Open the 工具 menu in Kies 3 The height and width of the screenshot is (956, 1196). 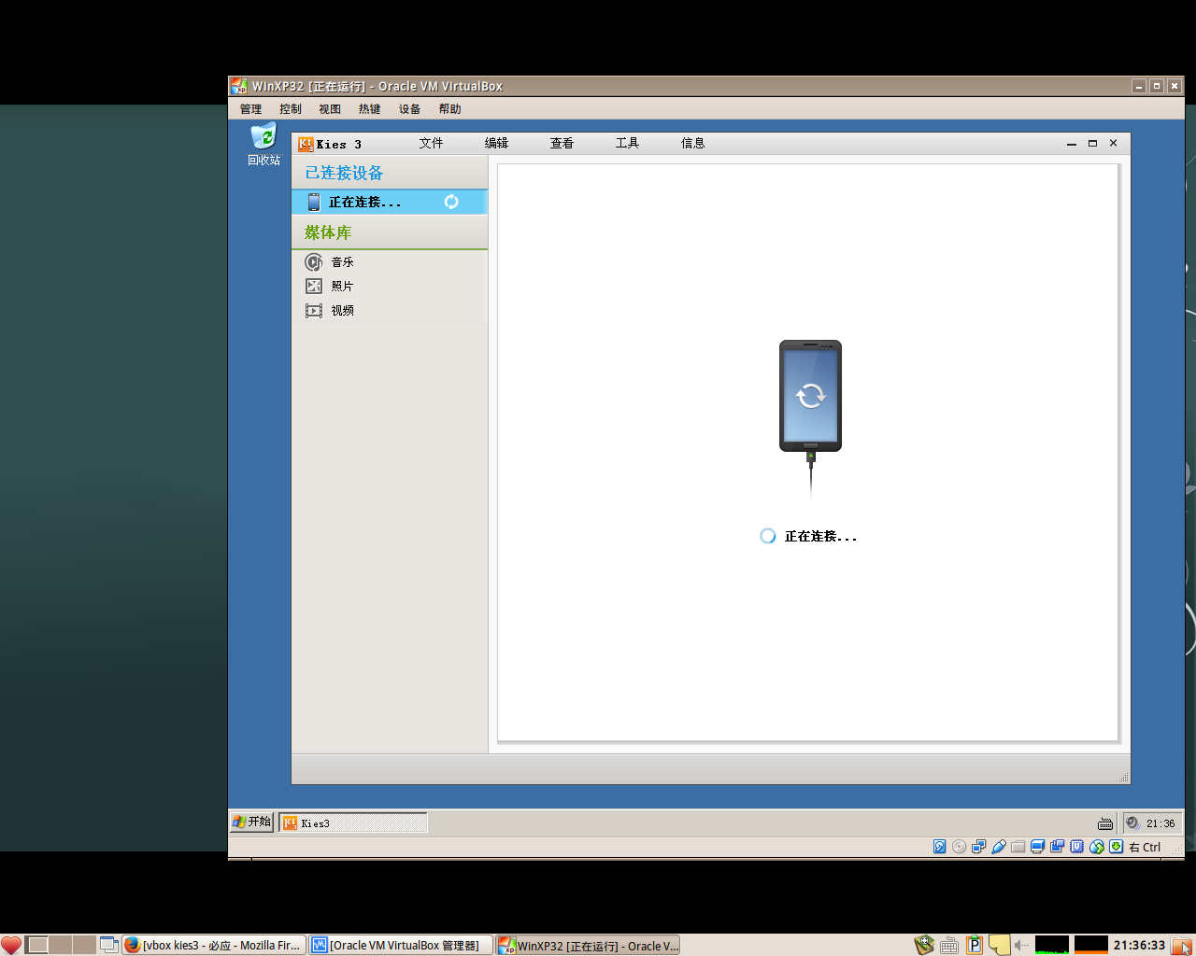627,143
